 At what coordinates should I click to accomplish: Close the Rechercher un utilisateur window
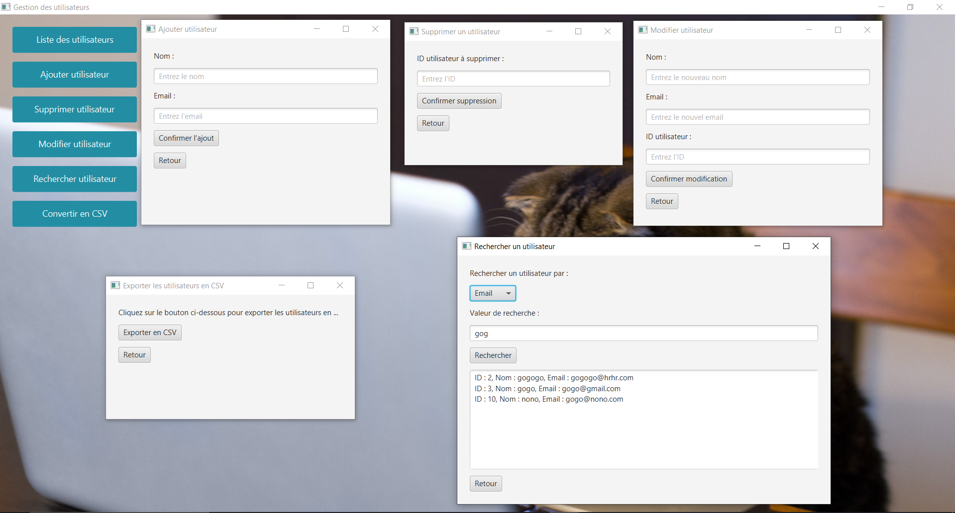pyautogui.click(x=816, y=246)
